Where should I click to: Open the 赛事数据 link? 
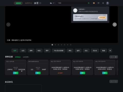tap(18, 57)
